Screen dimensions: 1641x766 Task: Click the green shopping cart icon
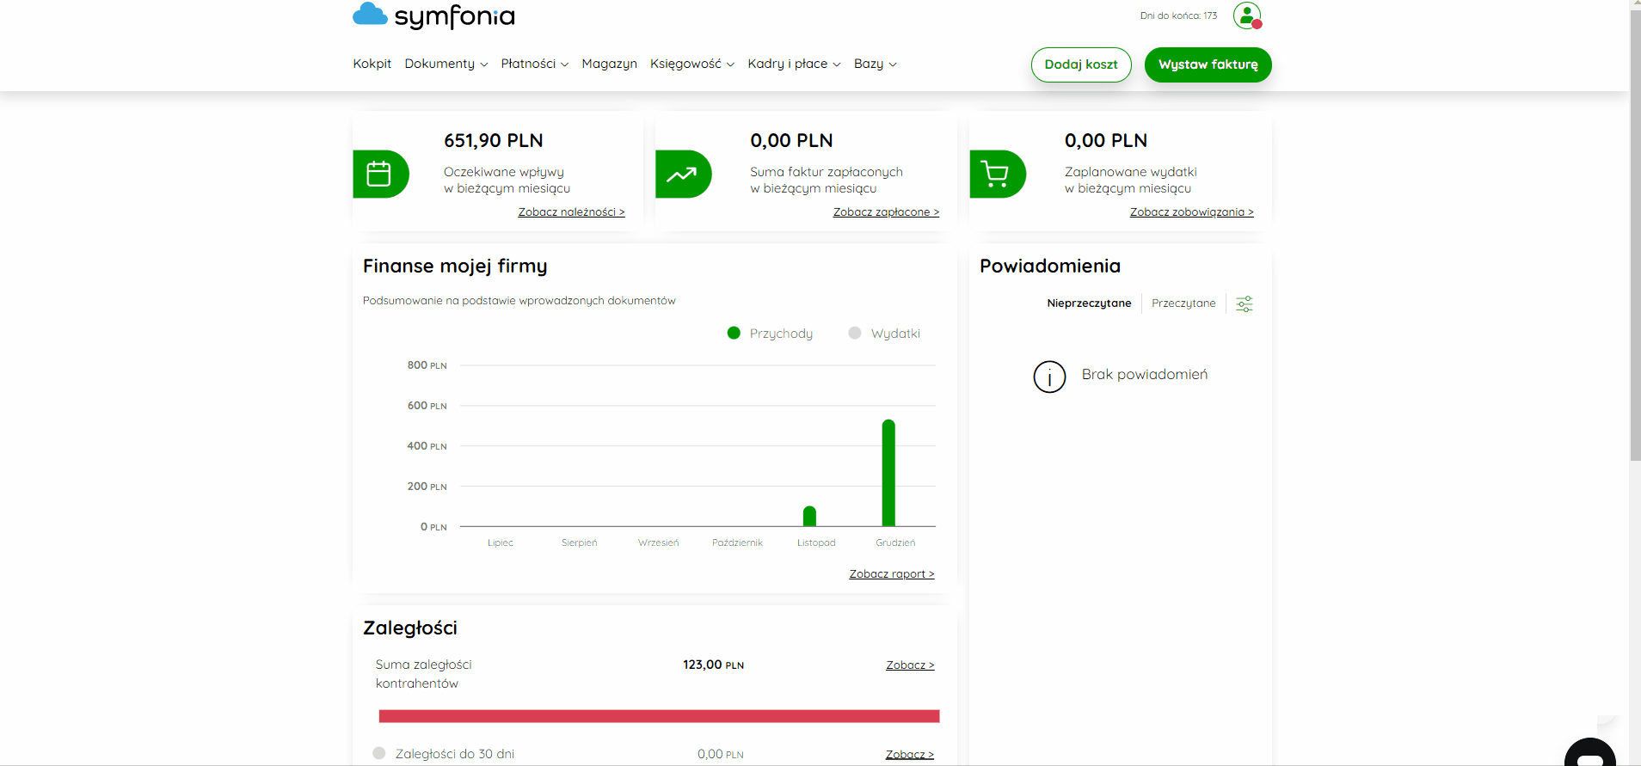coord(997,174)
